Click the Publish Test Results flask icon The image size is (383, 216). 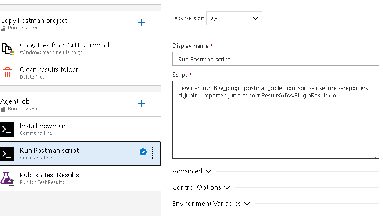[x=7, y=178]
